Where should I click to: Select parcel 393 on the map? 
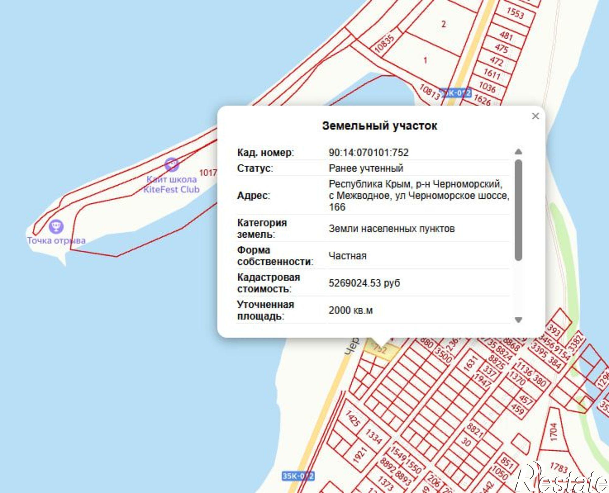point(554,330)
